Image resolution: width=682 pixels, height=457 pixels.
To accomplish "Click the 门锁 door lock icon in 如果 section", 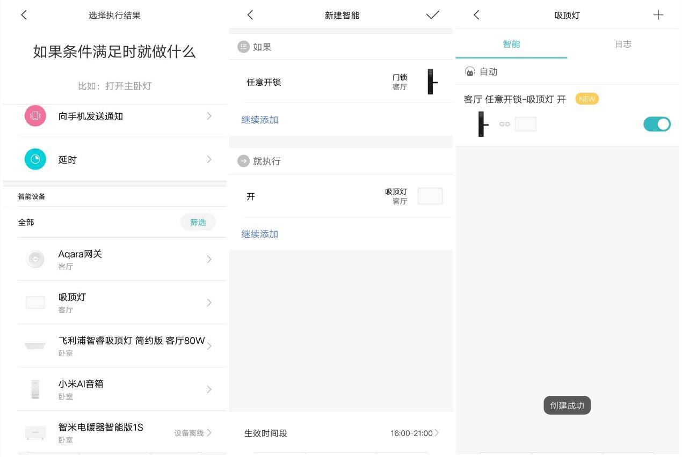I will click(431, 82).
